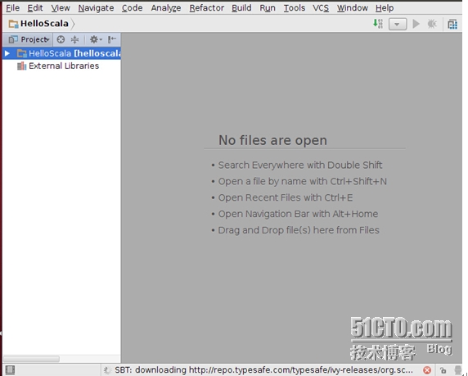468x376 pixels.
Task: Click the Hector inspector icon in status bar
Action: tap(458, 370)
